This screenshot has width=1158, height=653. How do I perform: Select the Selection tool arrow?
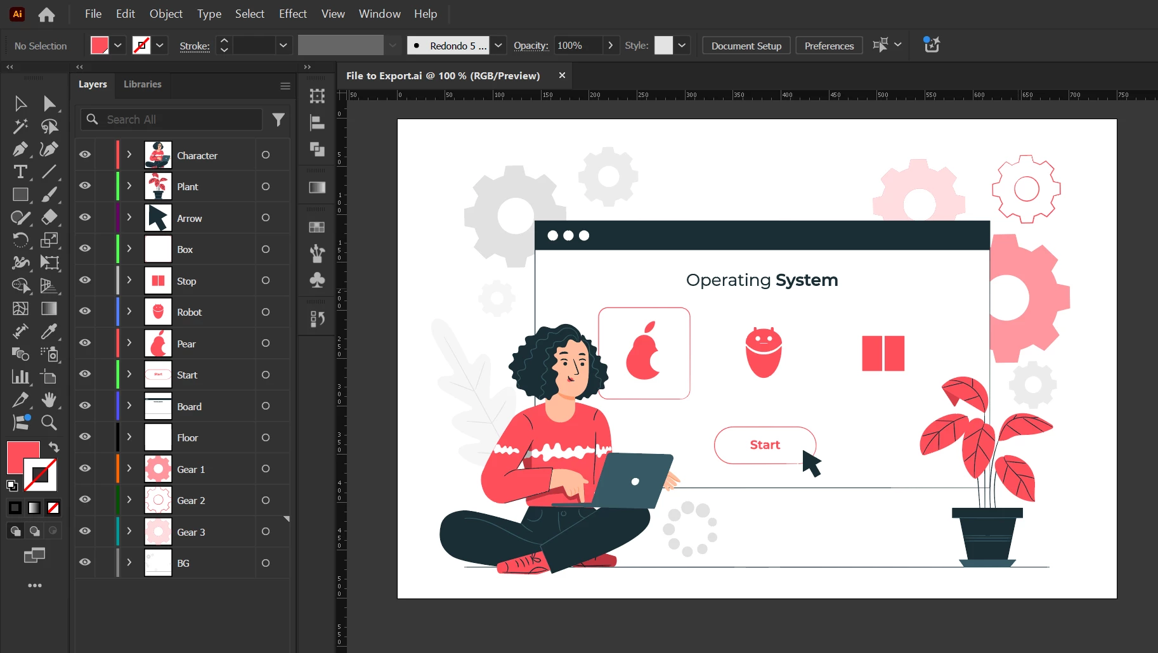pyautogui.click(x=20, y=103)
